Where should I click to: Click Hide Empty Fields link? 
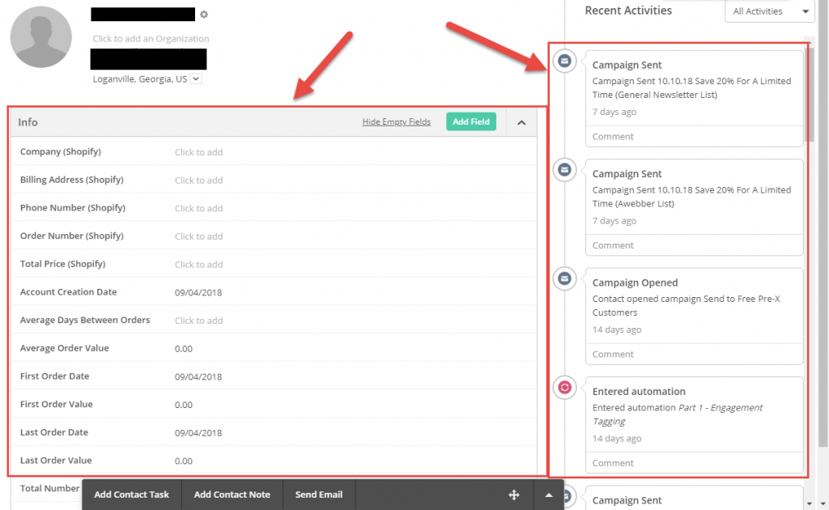click(397, 122)
